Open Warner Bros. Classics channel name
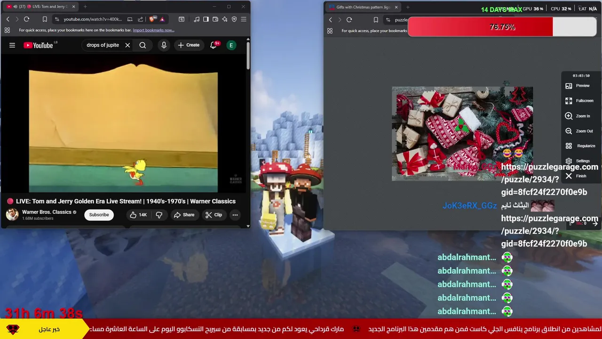This screenshot has width=602, height=339. 47,212
